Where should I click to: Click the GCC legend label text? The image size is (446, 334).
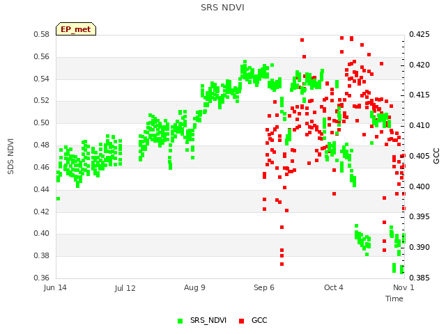259,320
